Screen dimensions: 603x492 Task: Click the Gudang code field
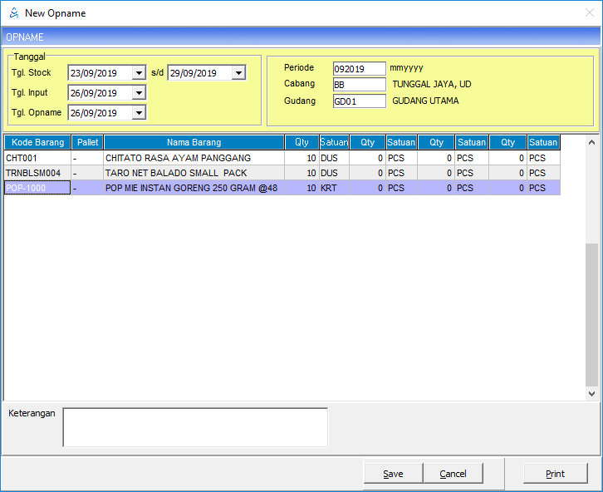pos(359,101)
